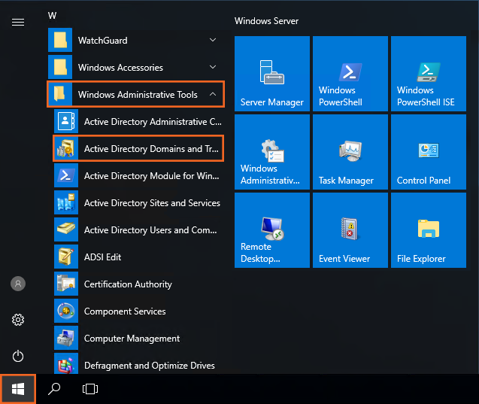Launch the Windows PowerShell tile
The height and width of the screenshot is (404, 479).
pos(350,74)
